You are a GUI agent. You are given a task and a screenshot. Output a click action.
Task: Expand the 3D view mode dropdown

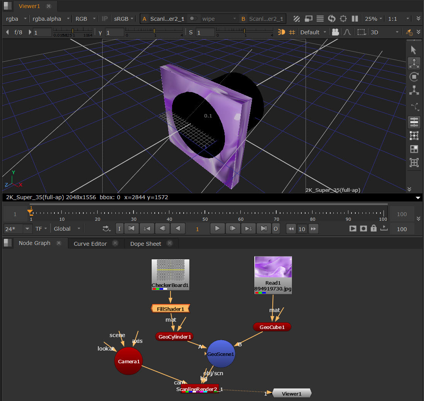[384, 32]
